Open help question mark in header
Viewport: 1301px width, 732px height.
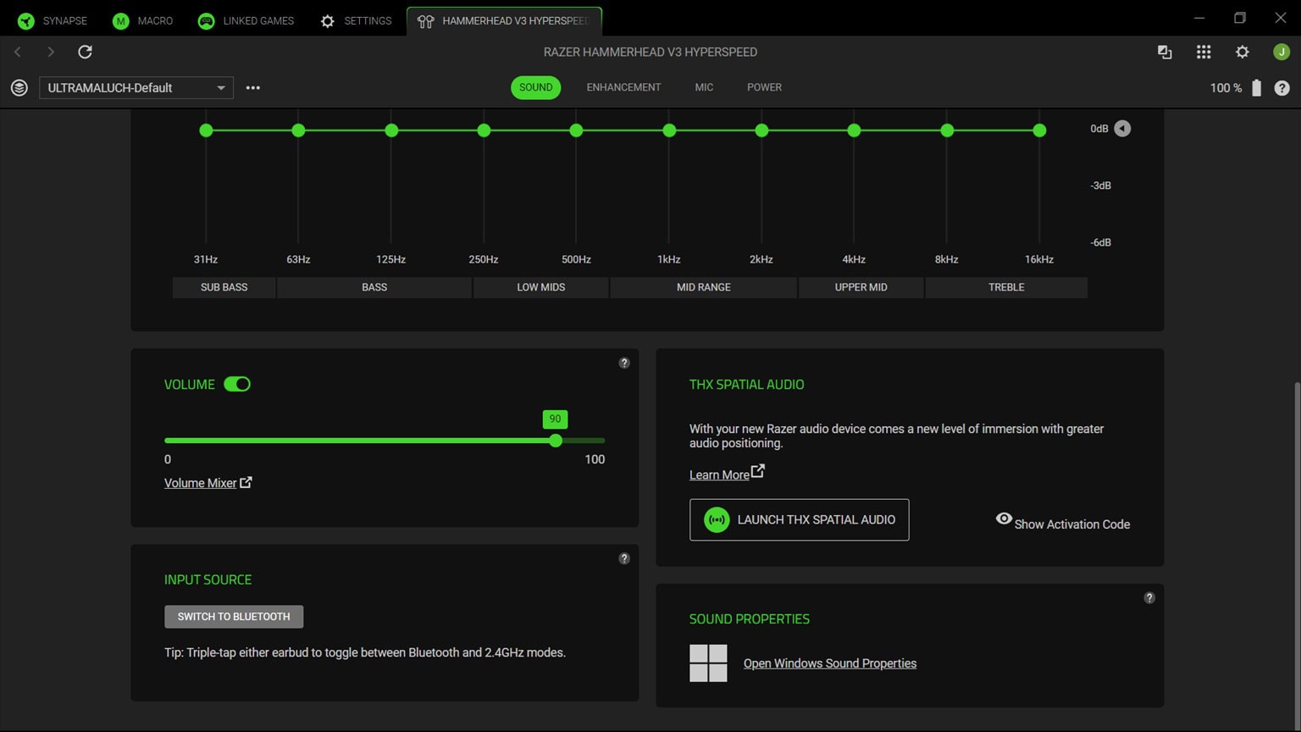point(1282,87)
